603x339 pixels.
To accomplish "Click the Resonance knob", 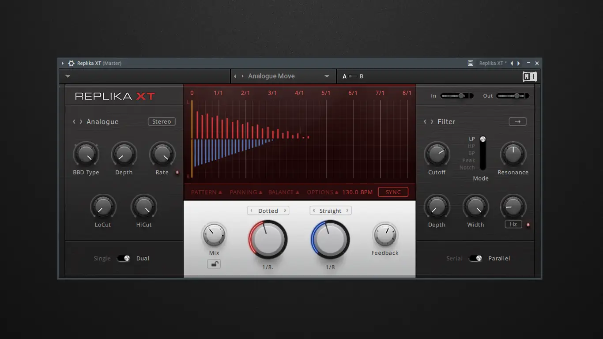I will [x=513, y=154].
